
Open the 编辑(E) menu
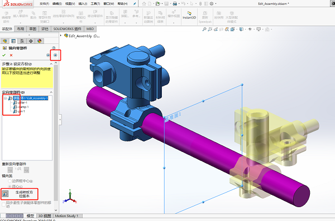pos(57,4)
